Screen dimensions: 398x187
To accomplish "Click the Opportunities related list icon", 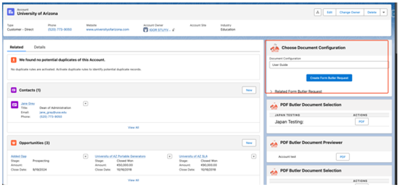I will pos(14,143).
